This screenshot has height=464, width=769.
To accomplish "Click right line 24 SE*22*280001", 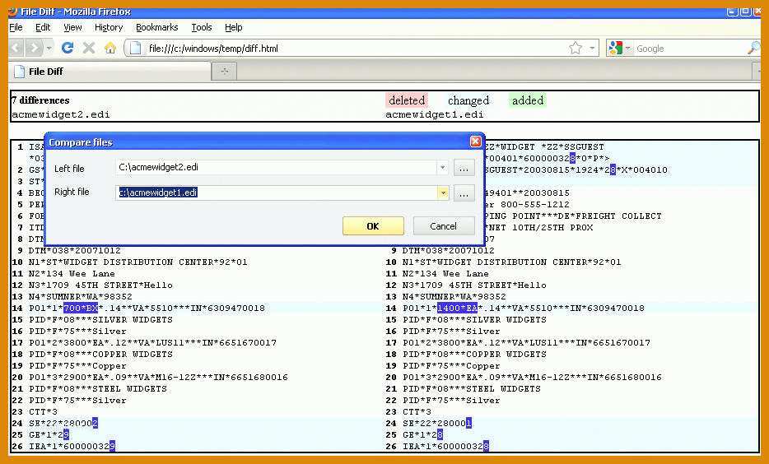I will 436,424.
